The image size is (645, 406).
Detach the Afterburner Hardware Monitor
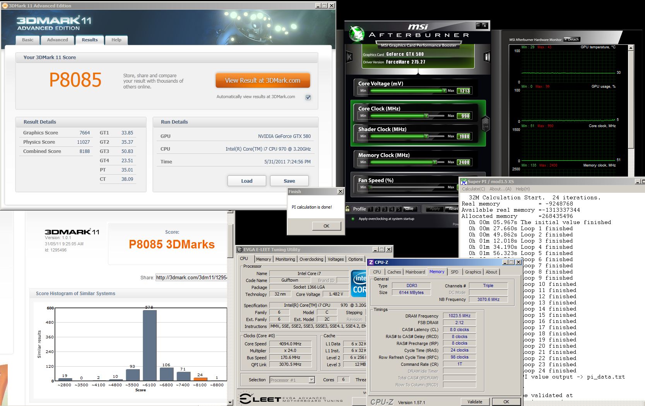[x=571, y=39]
